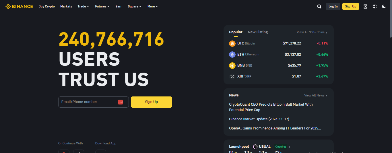The width and height of the screenshot is (392, 153).
Task: Open the search magnifier icon
Action: click(319, 6)
